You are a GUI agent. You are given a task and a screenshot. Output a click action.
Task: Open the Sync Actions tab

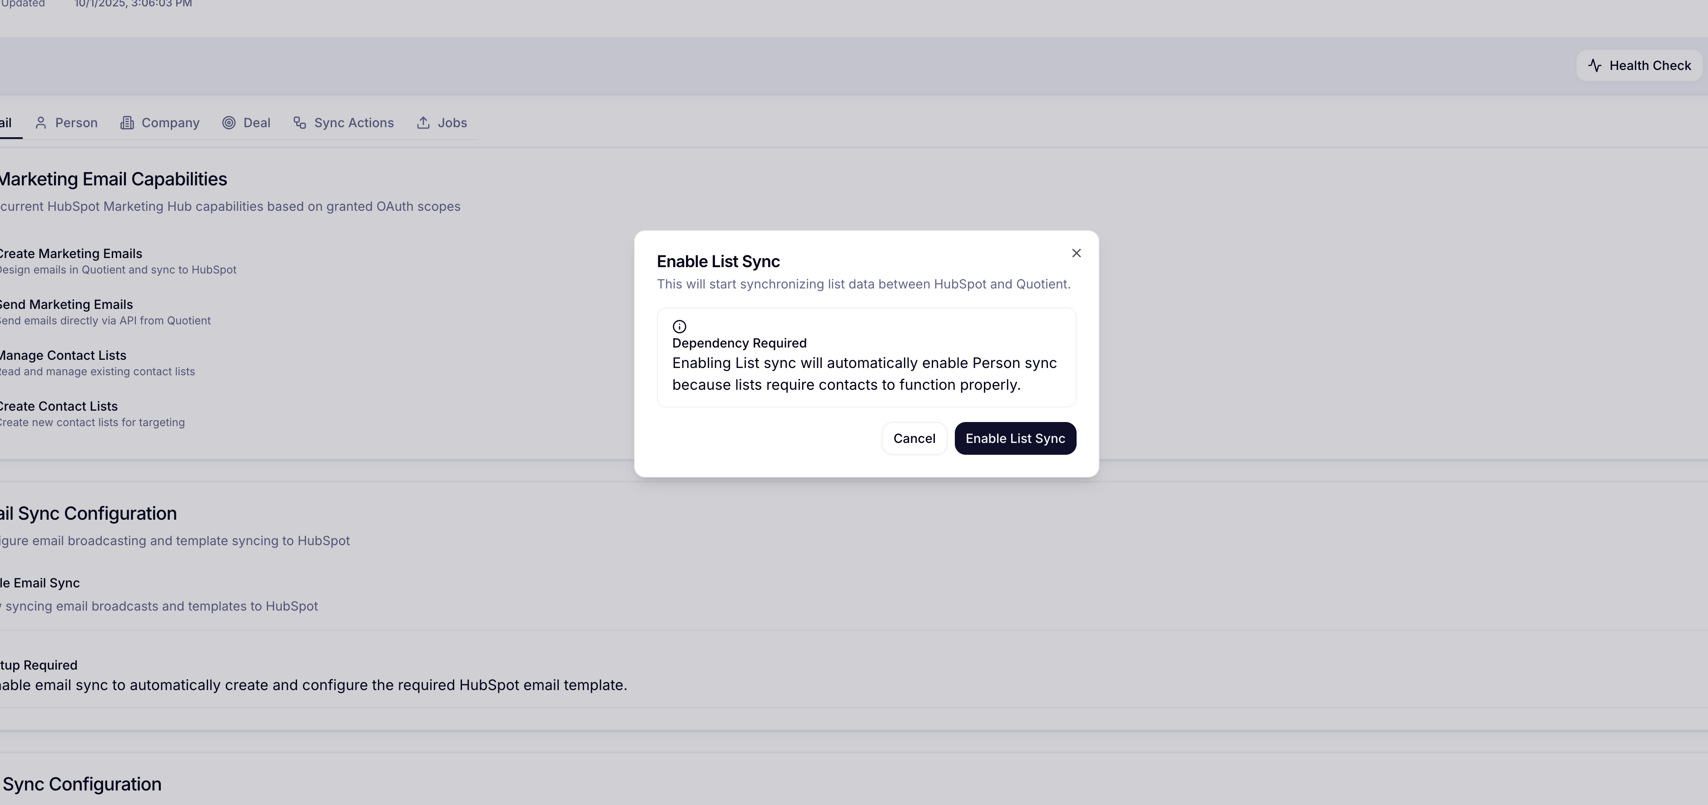pos(343,123)
